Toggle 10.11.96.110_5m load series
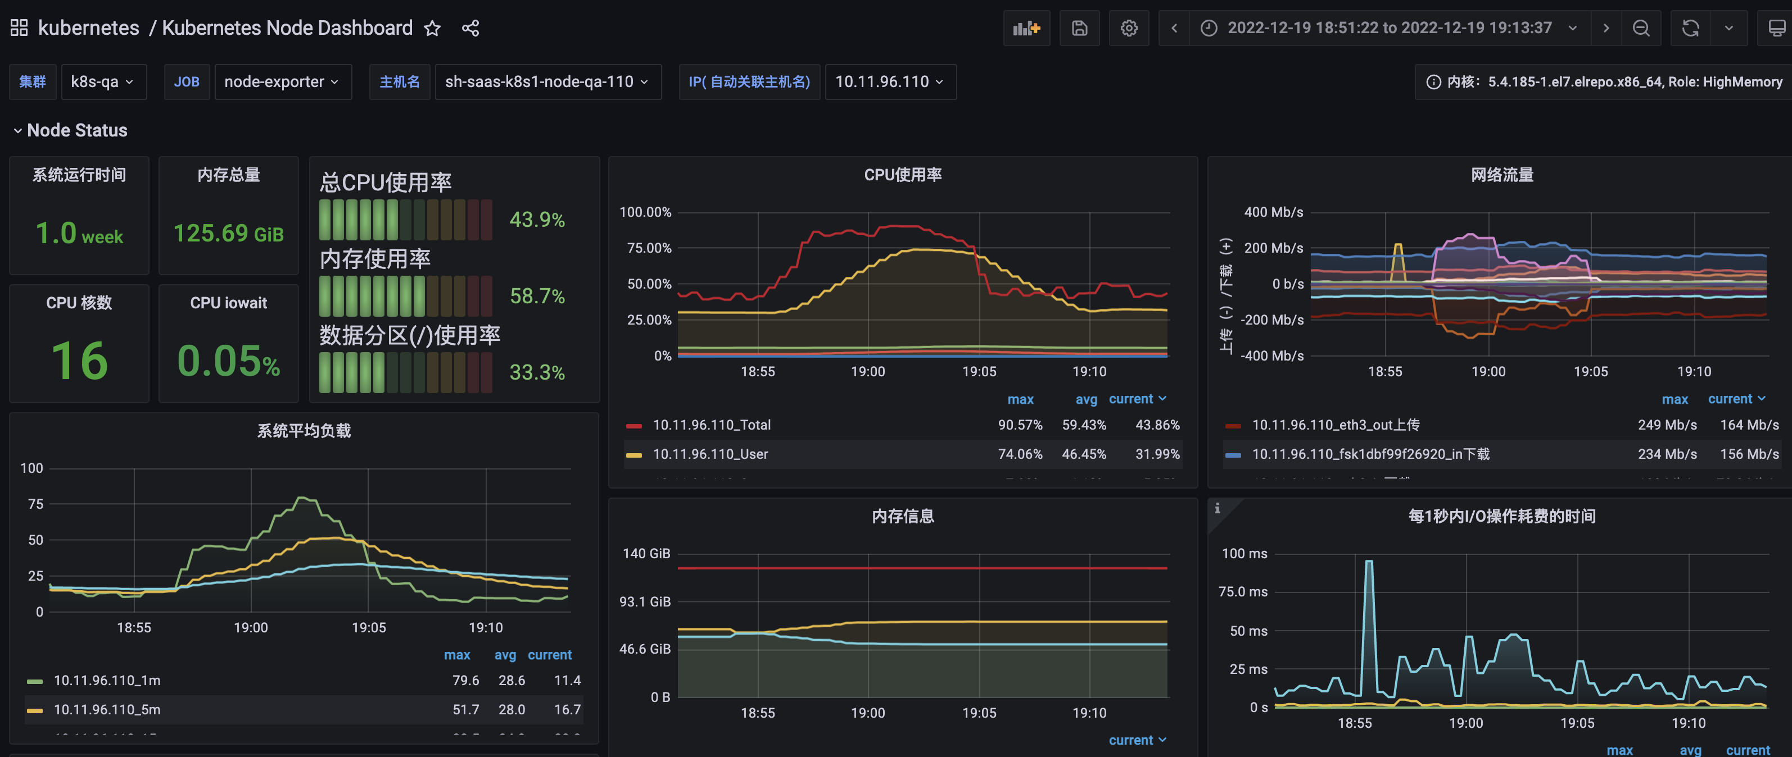This screenshot has width=1792, height=757. tap(107, 710)
